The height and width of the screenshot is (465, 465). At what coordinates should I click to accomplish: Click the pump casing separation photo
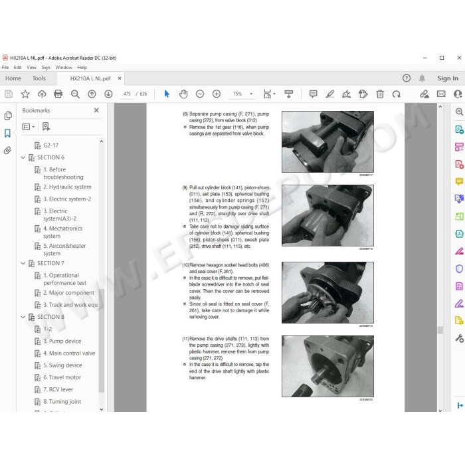[327, 141]
